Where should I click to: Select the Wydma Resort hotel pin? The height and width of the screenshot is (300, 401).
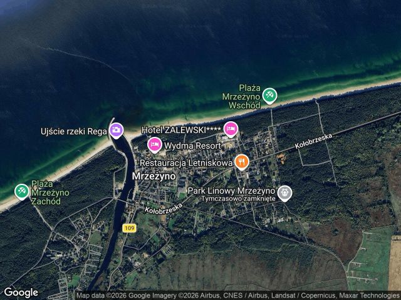tap(155, 145)
